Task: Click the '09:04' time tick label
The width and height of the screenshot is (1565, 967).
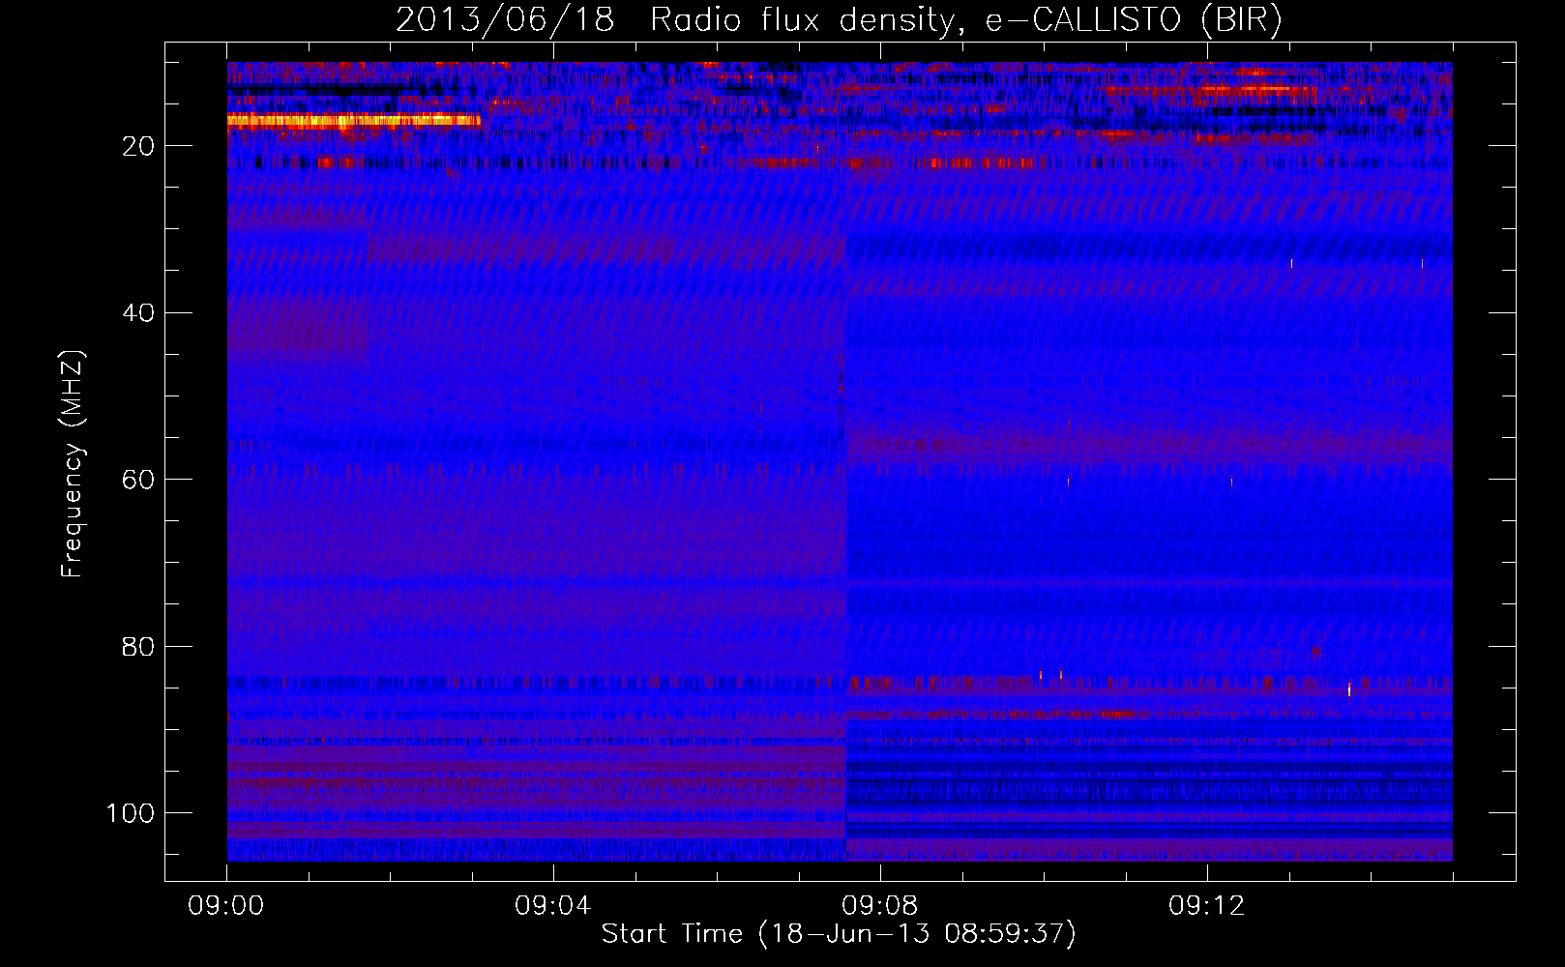Action: tap(552, 906)
